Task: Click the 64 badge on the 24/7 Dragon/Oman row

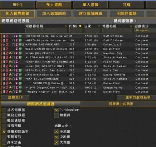Action: (4, 88)
